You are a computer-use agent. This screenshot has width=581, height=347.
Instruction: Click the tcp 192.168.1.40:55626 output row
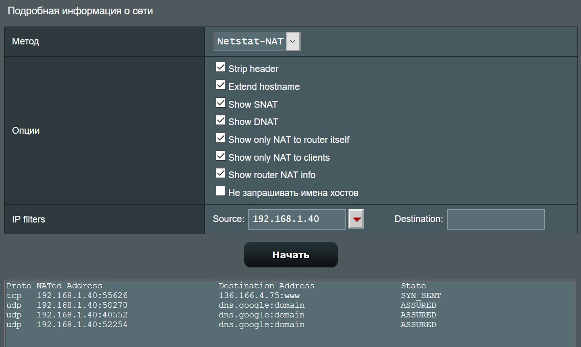82,295
